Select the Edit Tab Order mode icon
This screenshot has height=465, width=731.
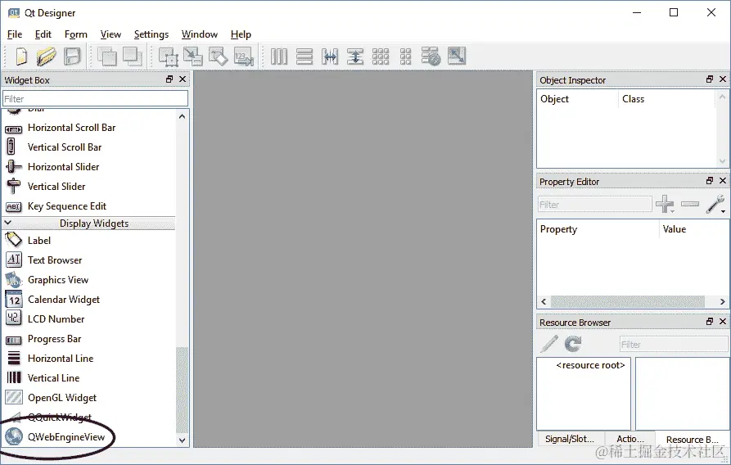(x=243, y=56)
